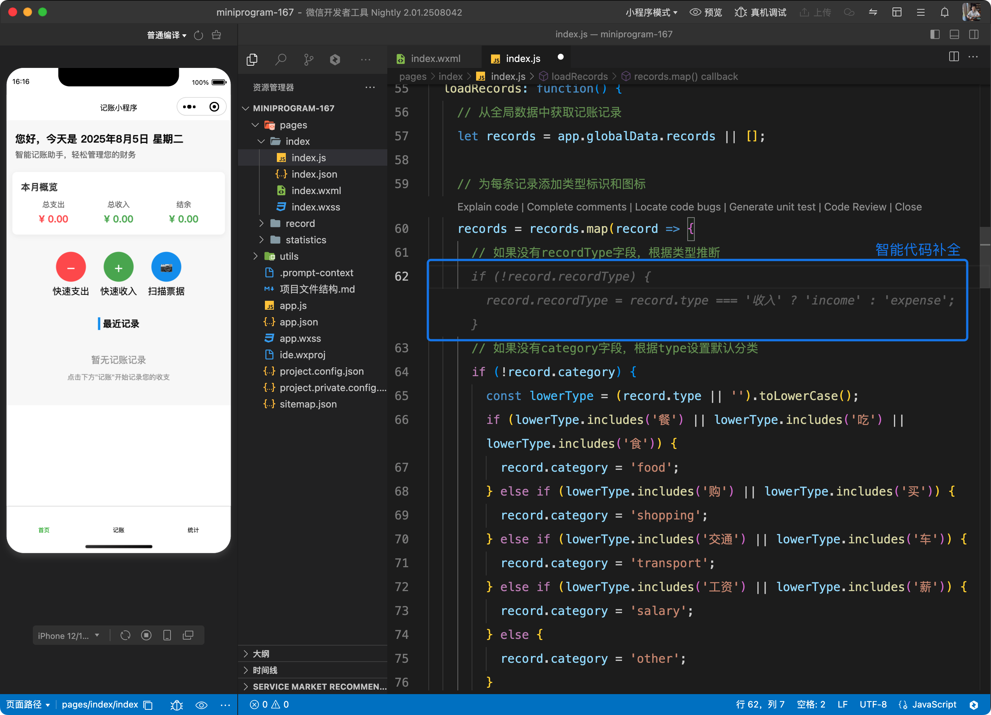
Task: Open app.json in the file tree
Action: pyautogui.click(x=298, y=322)
